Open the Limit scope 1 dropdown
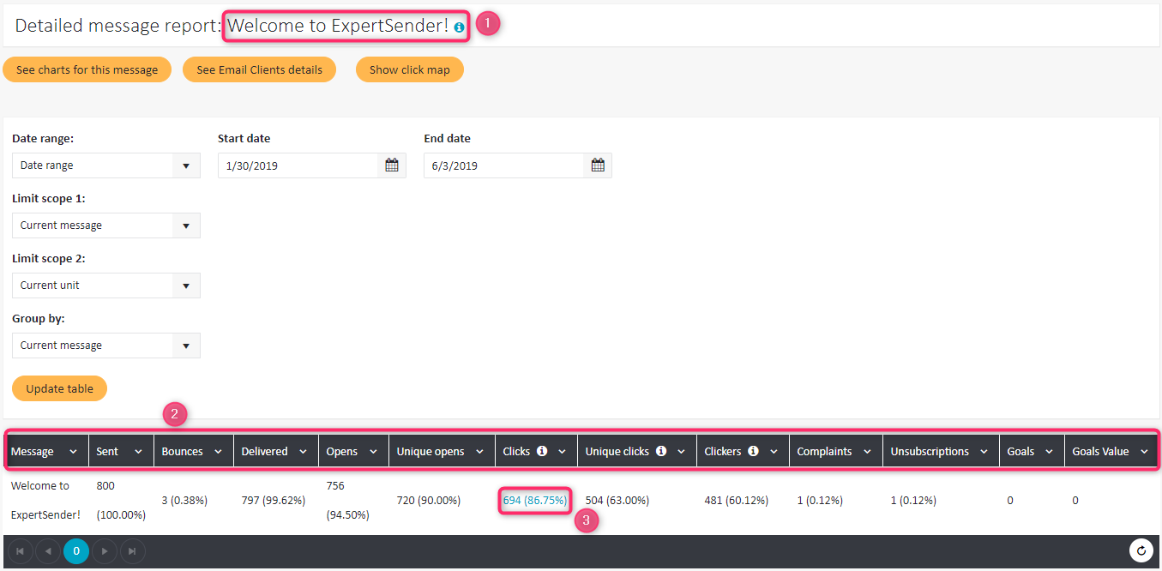The image size is (1162, 571). 106,225
